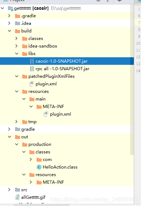
Task: Click the patchedPluginXmlFiles folder icon
Action: click(x=25, y=76)
